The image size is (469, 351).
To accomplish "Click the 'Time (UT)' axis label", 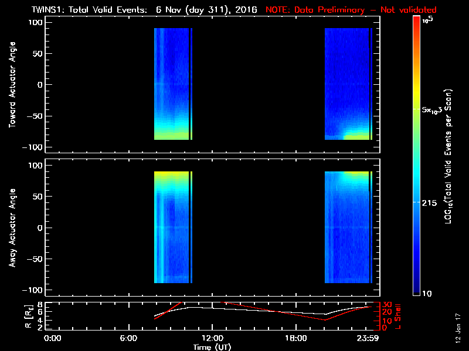I will click(212, 347).
